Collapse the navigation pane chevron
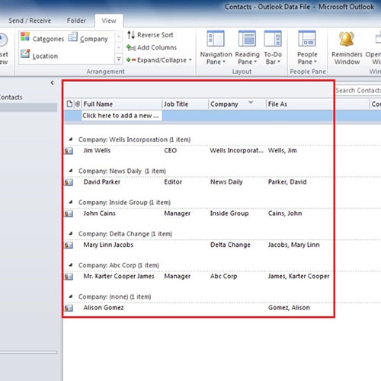 click(52, 82)
